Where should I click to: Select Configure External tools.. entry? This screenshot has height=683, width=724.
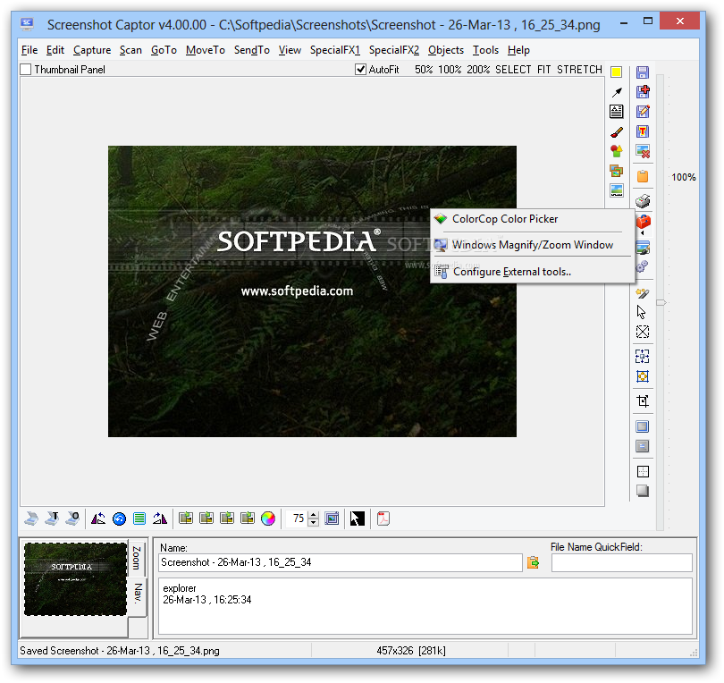[x=533, y=272]
